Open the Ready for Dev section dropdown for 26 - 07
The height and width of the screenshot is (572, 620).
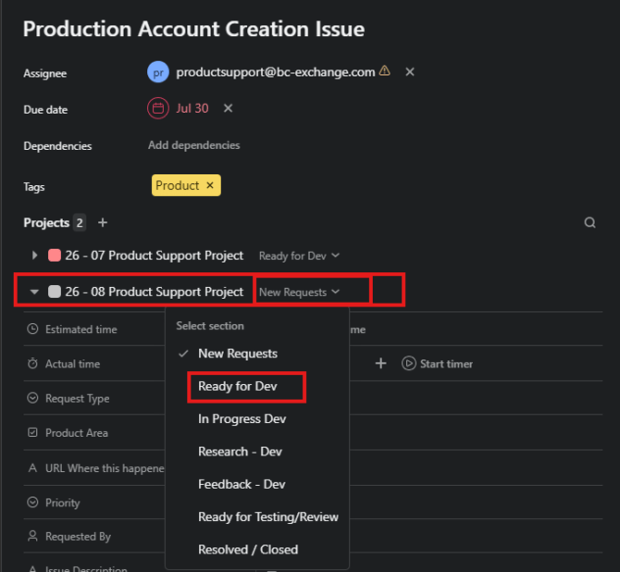coord(299,256)
